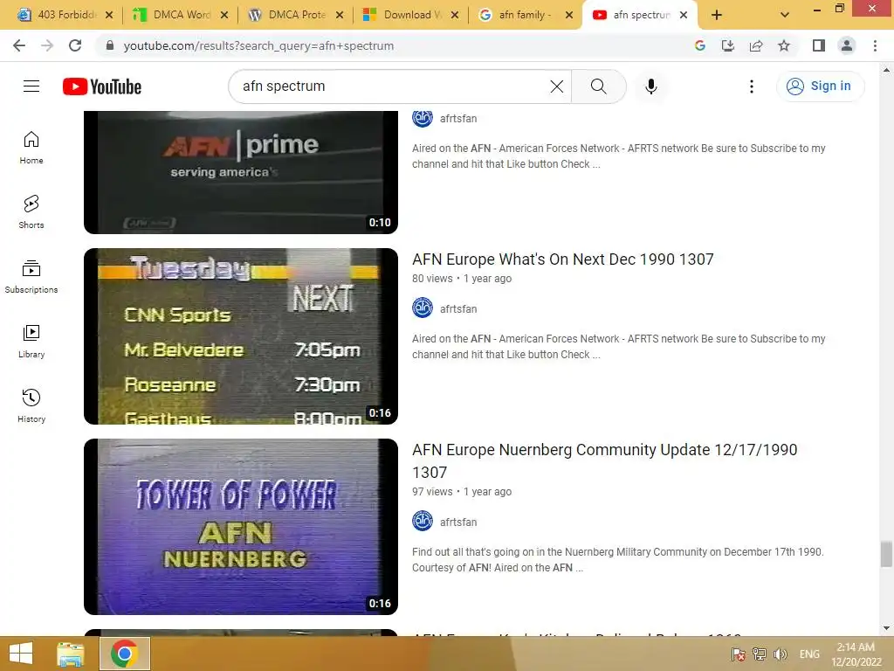This screenshot has height=671, width=894.
Task: Go to YouTube home via logo
Action: pyautogui.click(x=102, y=86)
